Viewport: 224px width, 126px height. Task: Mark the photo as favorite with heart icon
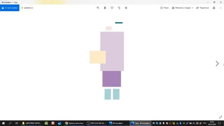pos(112,8)
